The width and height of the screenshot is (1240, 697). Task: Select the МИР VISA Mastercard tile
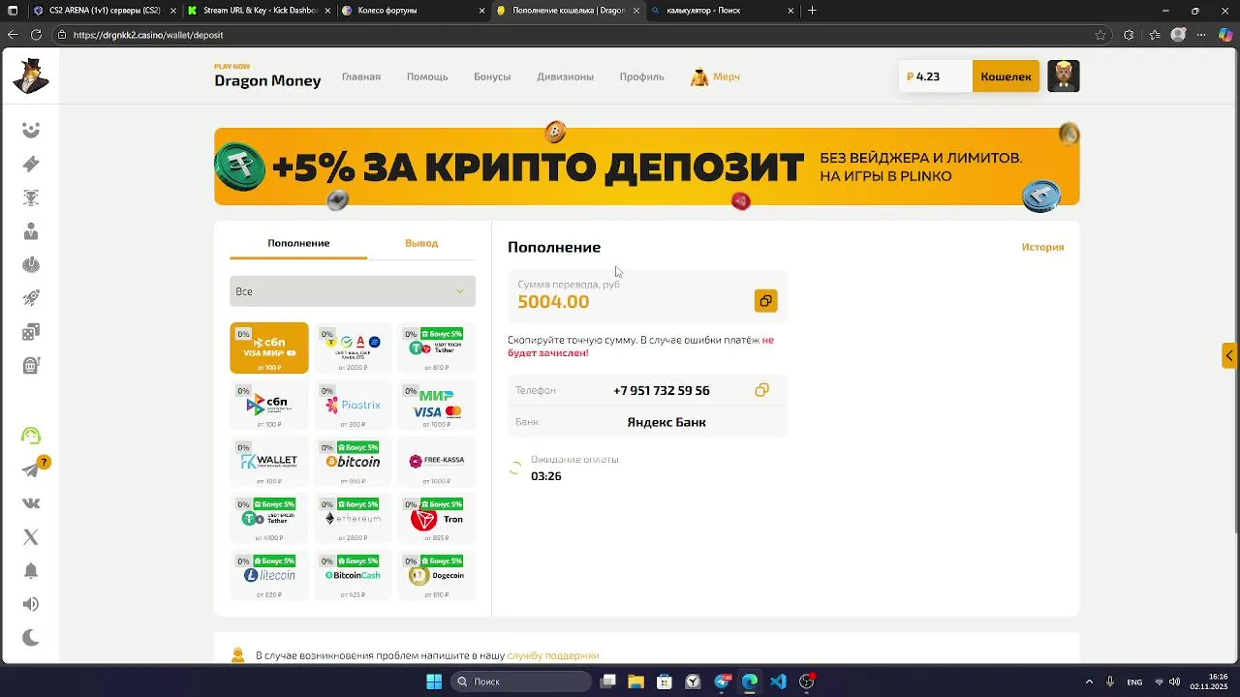[x=436, y=405]
